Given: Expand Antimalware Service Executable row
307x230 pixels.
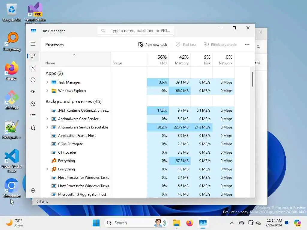Looking at the screenshot, I should click(x=47, y=127).
